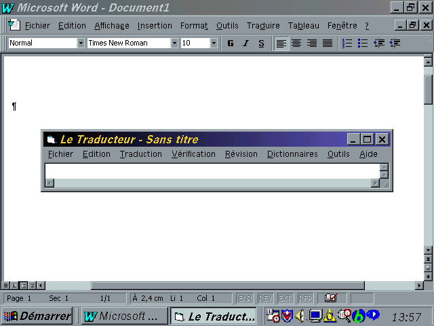Click Word horizontal scrollbar thumb
This screenshot has height=326, width=434.
tap(228, 285)
